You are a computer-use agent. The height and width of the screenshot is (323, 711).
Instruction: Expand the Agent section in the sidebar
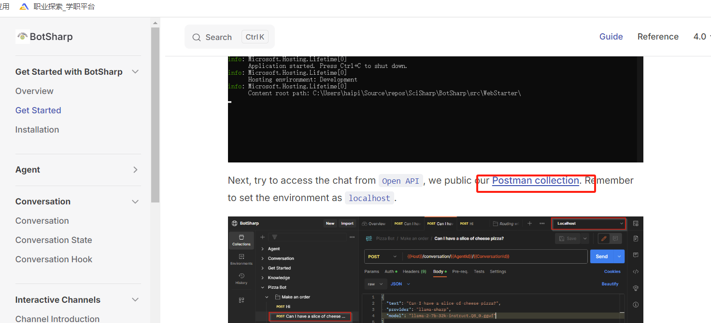coord(135,170)
